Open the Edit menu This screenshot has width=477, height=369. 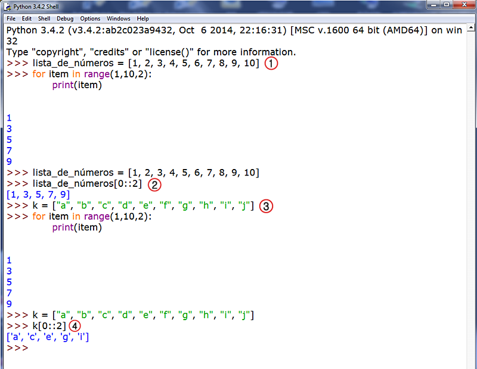click(x=26, y=18)
